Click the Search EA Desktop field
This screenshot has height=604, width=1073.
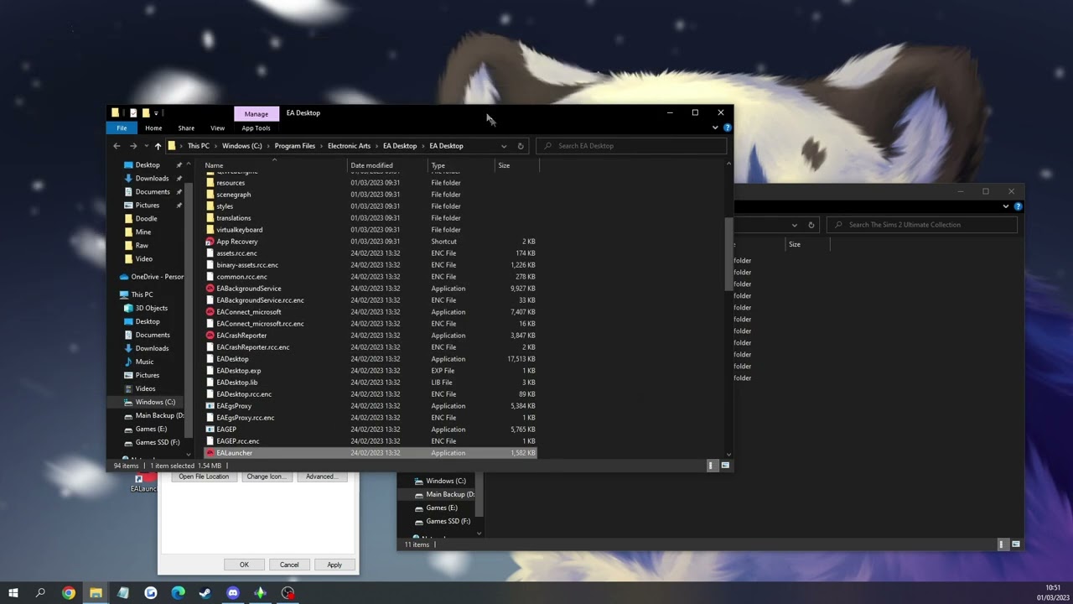630,146
